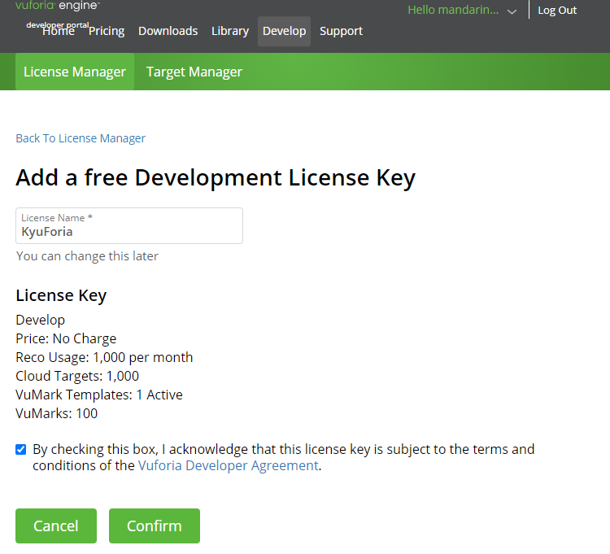Screen dimensions: 610x554
Task: Open the Hello mandarin account menu
Action: 453,10
